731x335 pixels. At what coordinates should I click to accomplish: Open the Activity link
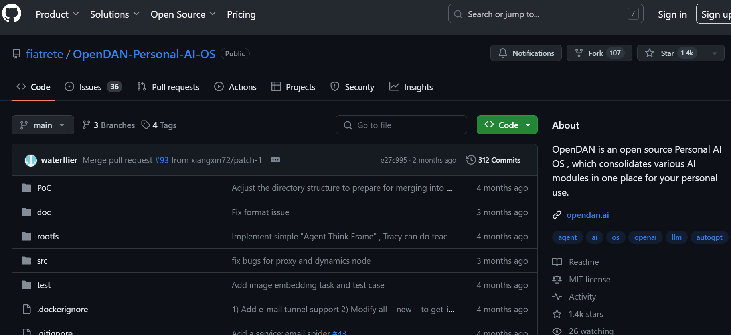574,297
